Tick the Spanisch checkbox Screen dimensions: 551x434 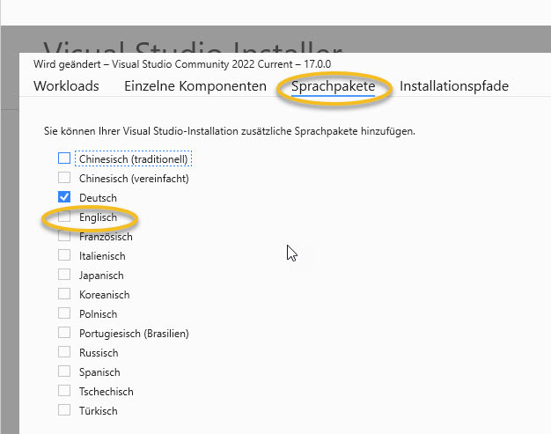coord(64,371)
